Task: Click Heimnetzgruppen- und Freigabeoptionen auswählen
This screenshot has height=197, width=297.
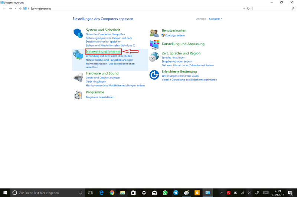Action: [110, 65]
